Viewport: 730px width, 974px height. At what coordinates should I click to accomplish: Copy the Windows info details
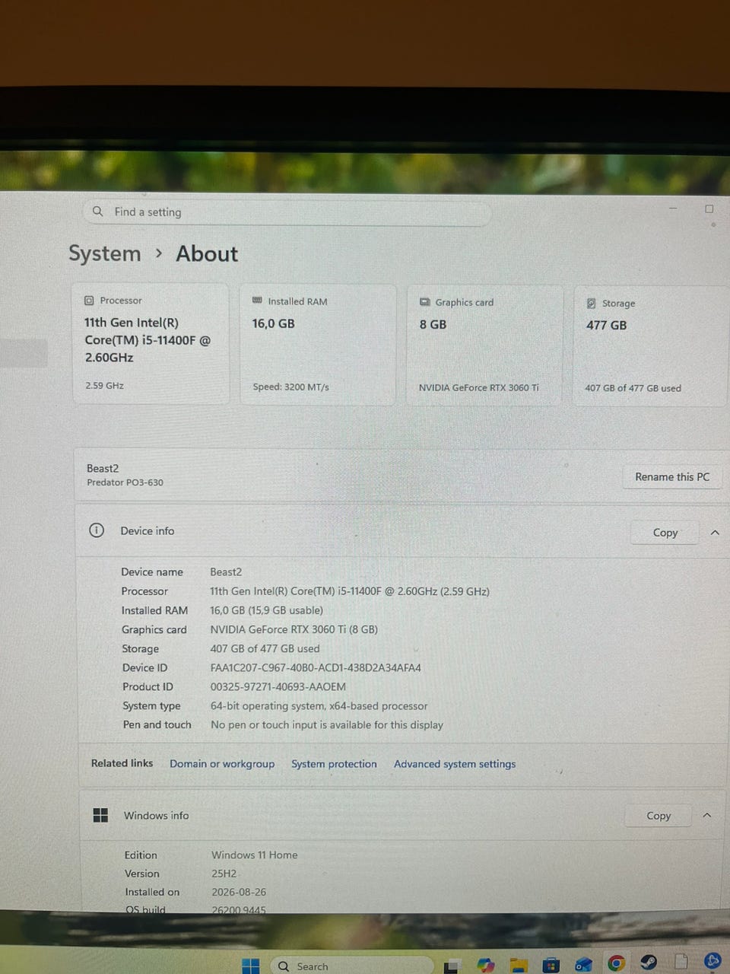pyautogui.click(x=659, y=816)
